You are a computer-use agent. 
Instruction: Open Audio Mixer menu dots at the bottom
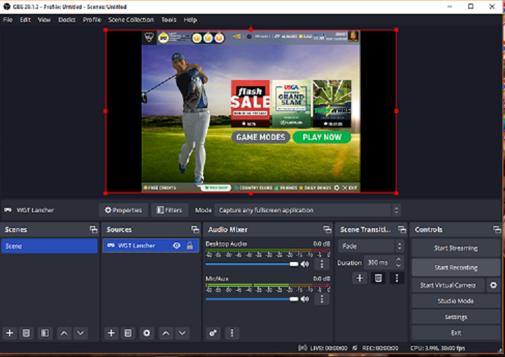click(x=232, y=333)
